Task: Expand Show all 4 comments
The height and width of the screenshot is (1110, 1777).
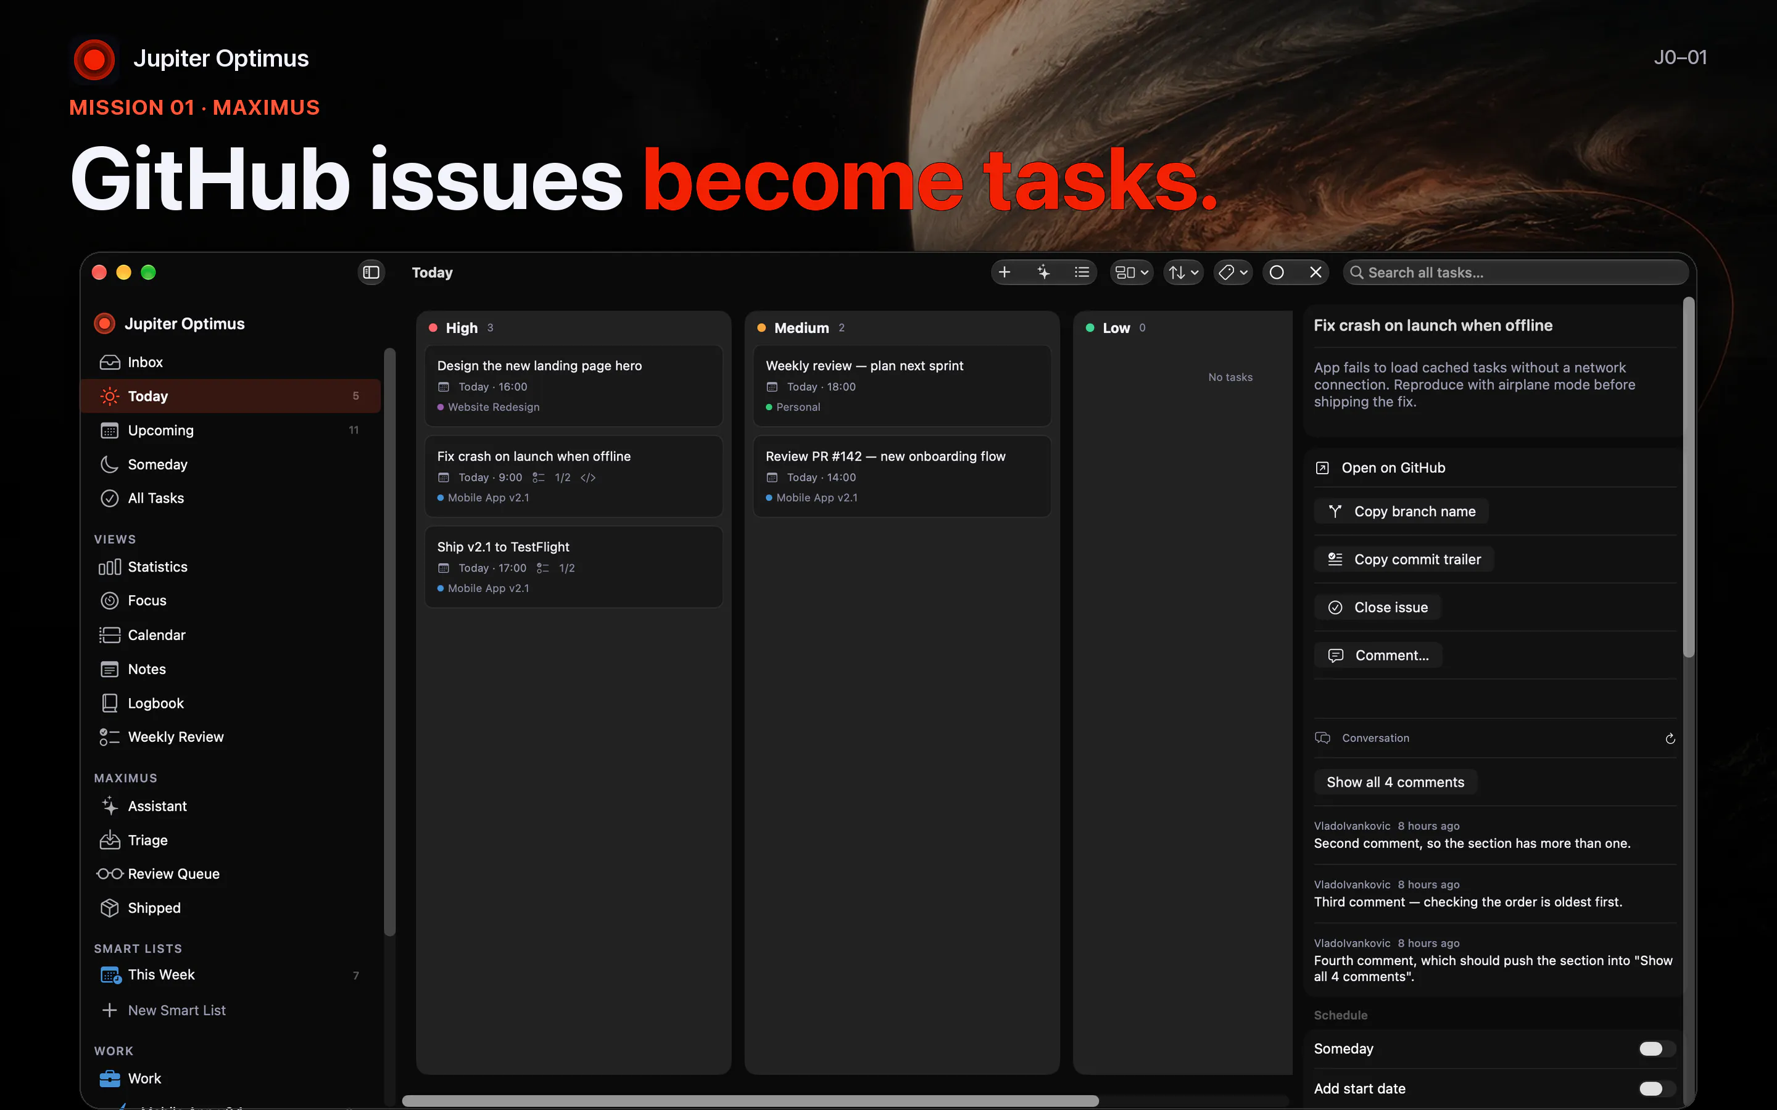Action: point(1395,782)
